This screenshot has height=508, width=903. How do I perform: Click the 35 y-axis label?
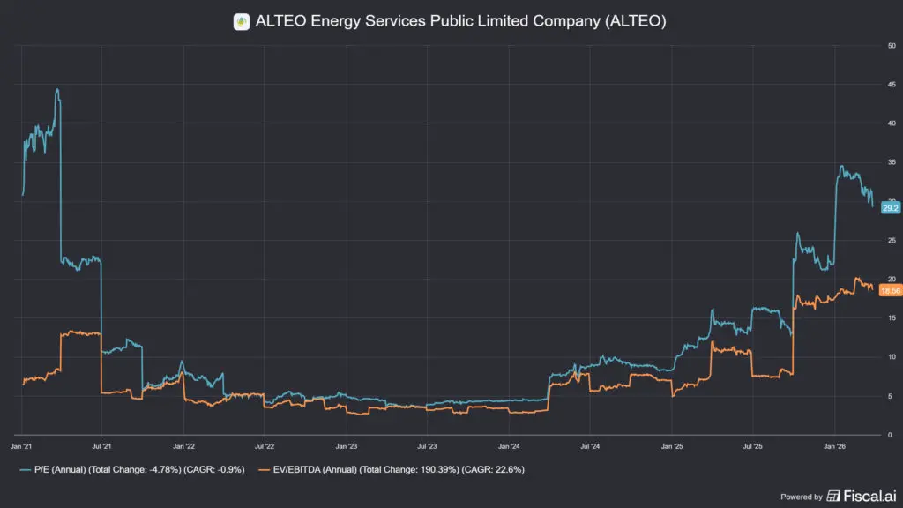pyautogui.click(x=892, y=162)
